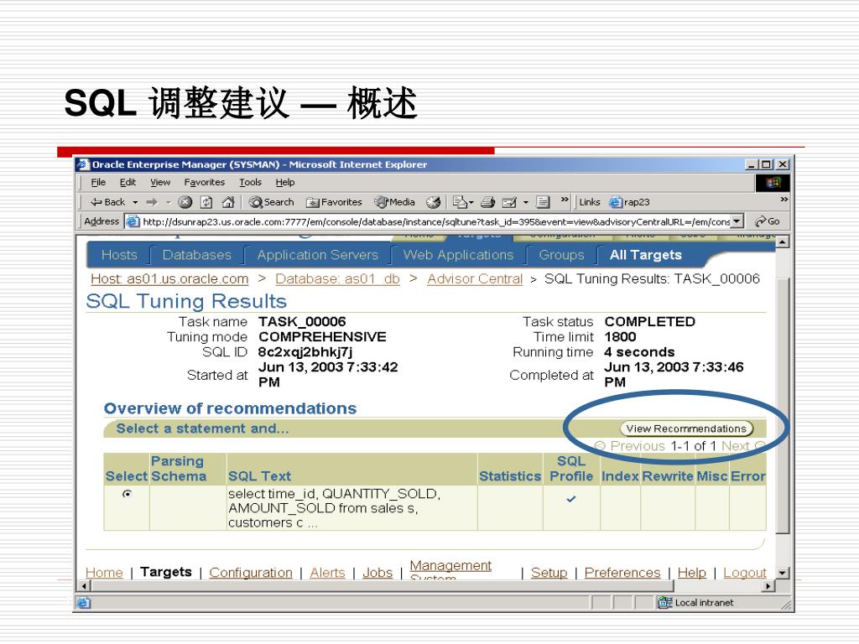Screen dimensions: 859x644
Task: Open the Favorites toolbar button
Action: click(x=334, y=202)
